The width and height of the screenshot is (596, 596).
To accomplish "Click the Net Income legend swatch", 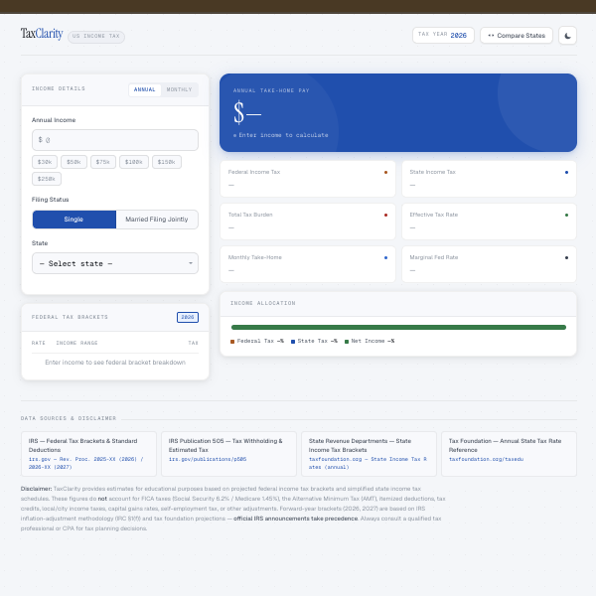I will [x=347, y=342].
